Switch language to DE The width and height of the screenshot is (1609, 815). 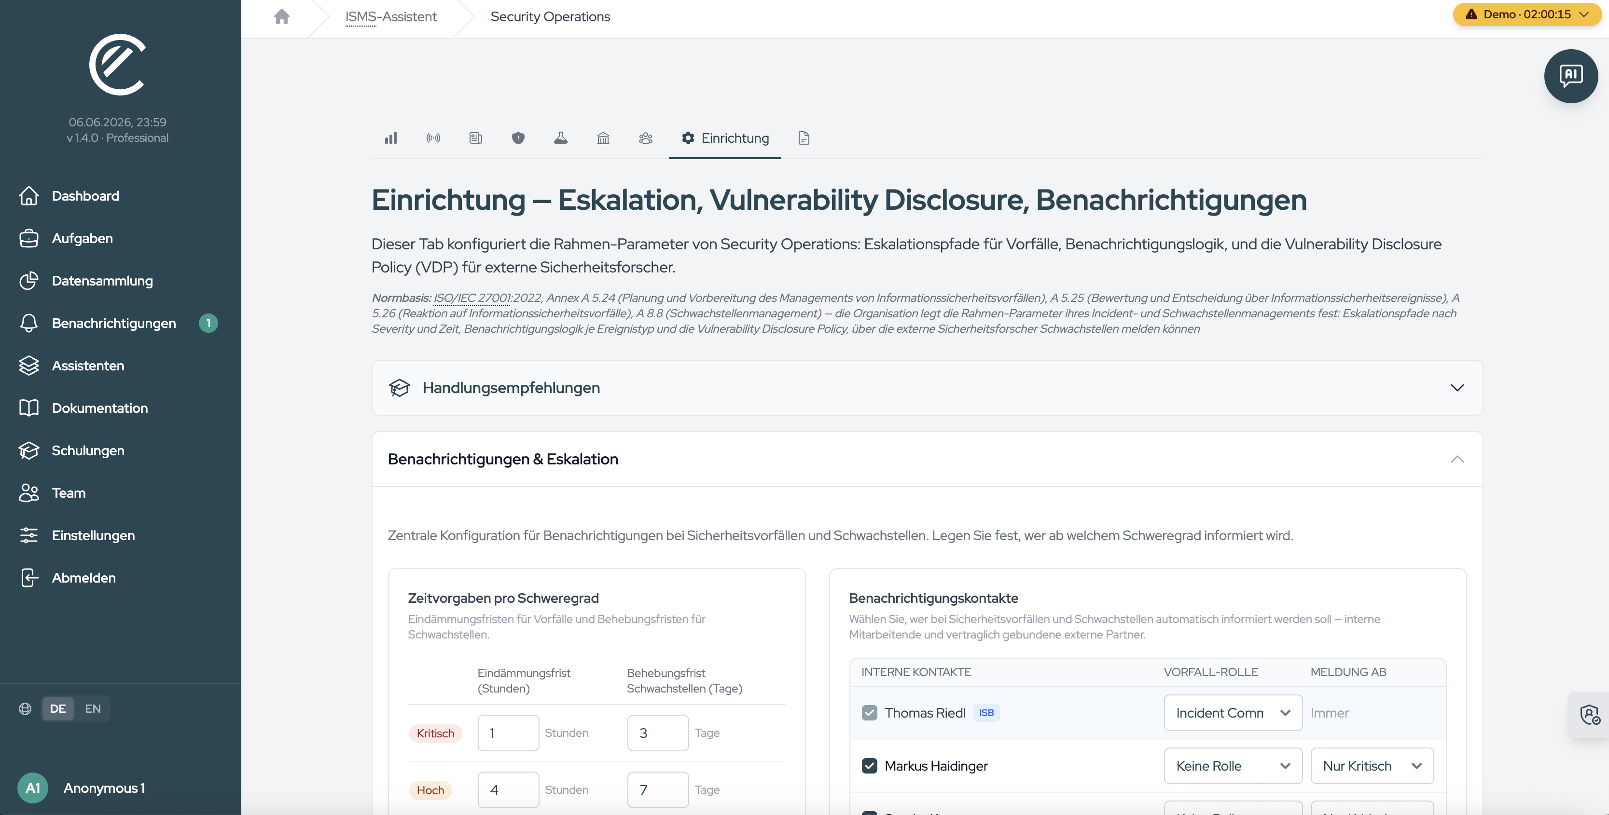[x=57, y=708]
